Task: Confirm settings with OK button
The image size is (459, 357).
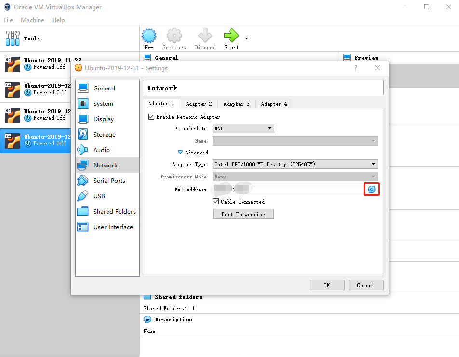Action: click(327, 285)
